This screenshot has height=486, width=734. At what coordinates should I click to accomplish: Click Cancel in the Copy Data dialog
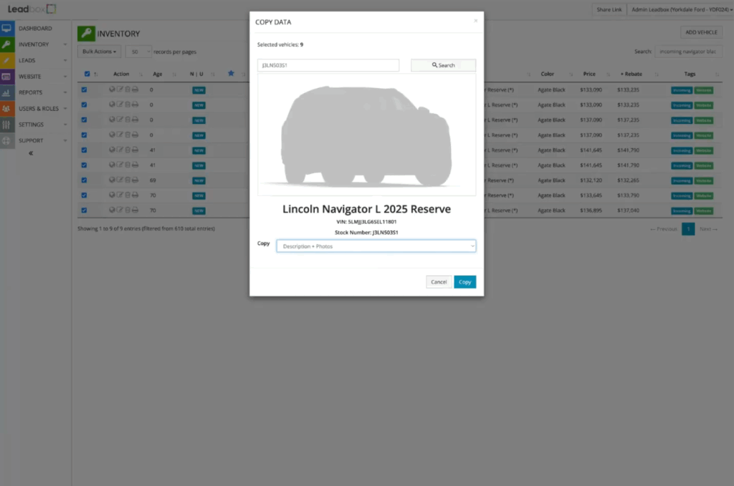[439, 282]
